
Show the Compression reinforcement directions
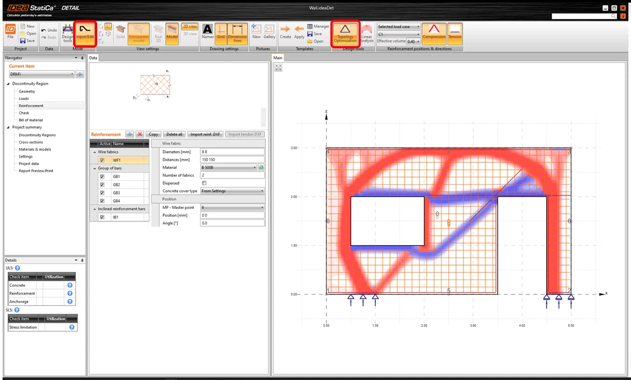434,34
